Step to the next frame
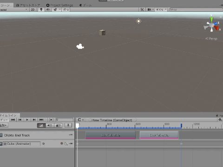This screenshot has height=167, width=223. coord(34,120)
